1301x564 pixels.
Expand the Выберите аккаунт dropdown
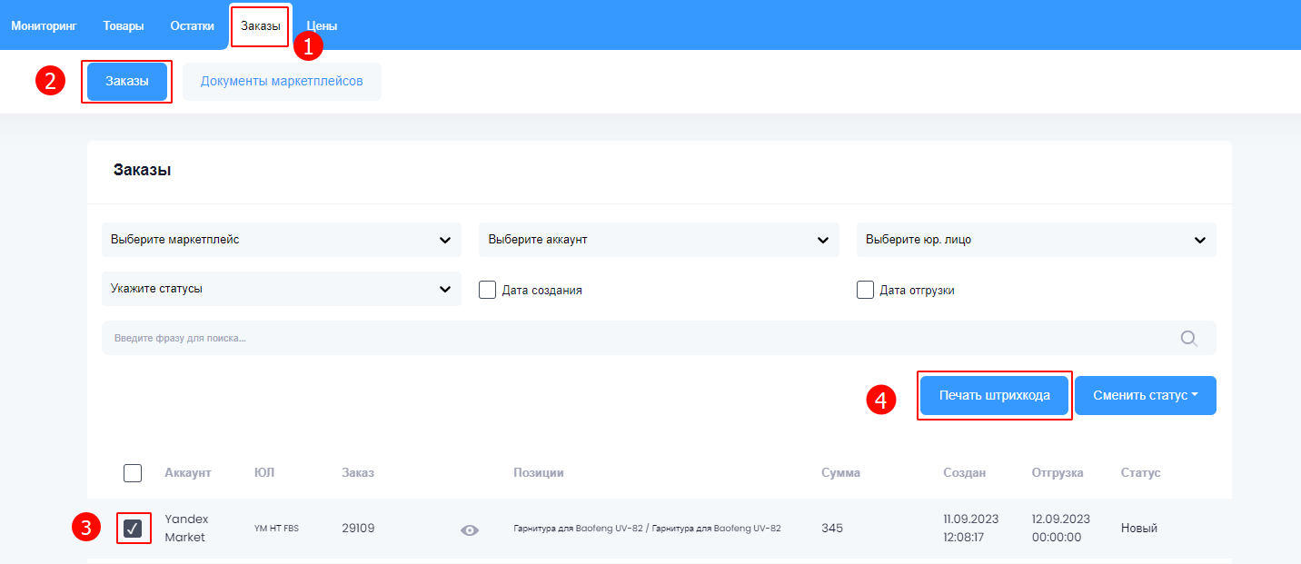(x=659, y=240)
